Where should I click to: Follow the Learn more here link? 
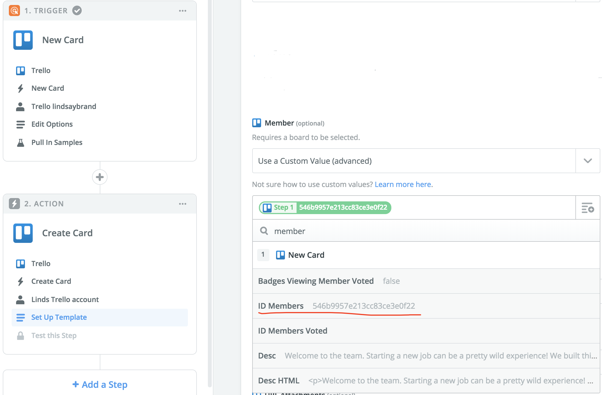click(x=403, y=184)
